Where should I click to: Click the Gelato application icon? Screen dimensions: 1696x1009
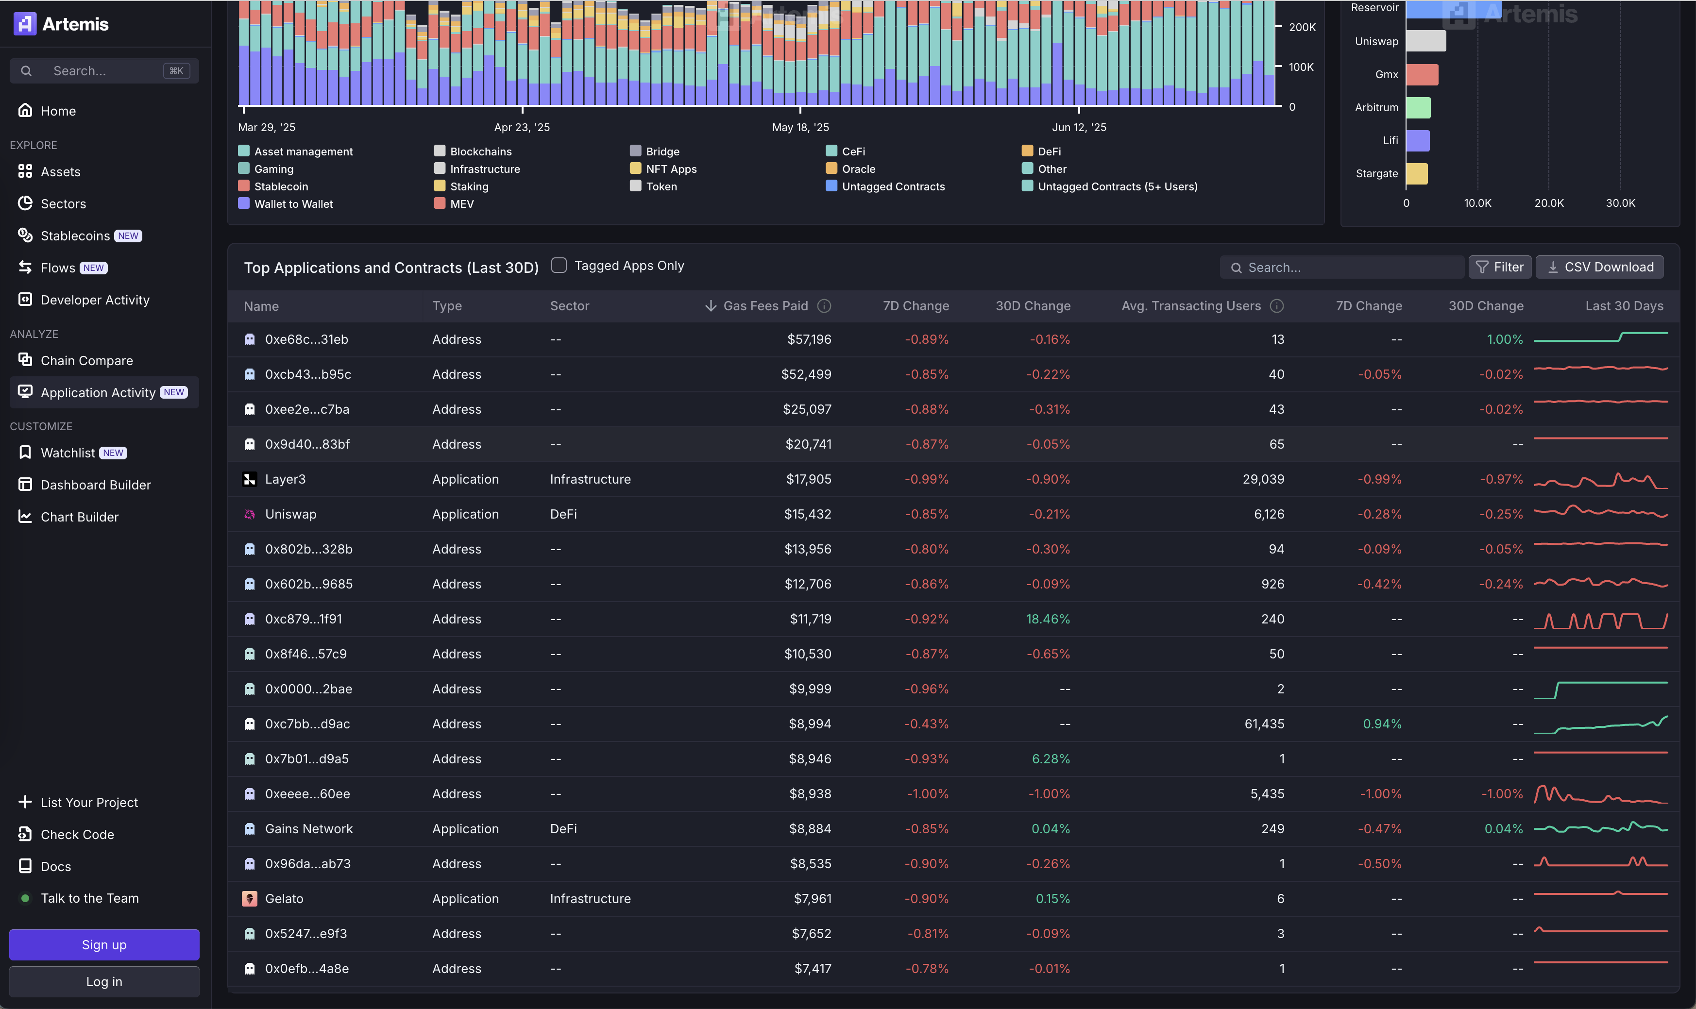pyautogui.click(x=250, y=898)
